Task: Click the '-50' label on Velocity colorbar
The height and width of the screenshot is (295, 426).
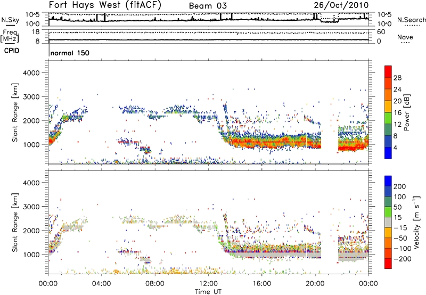Action: [x=400, y=238]
